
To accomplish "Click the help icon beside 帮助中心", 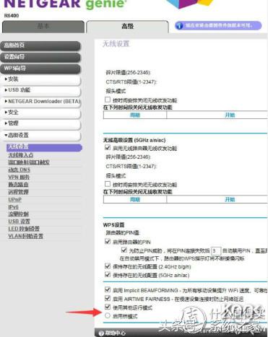I will coord(102,333).
